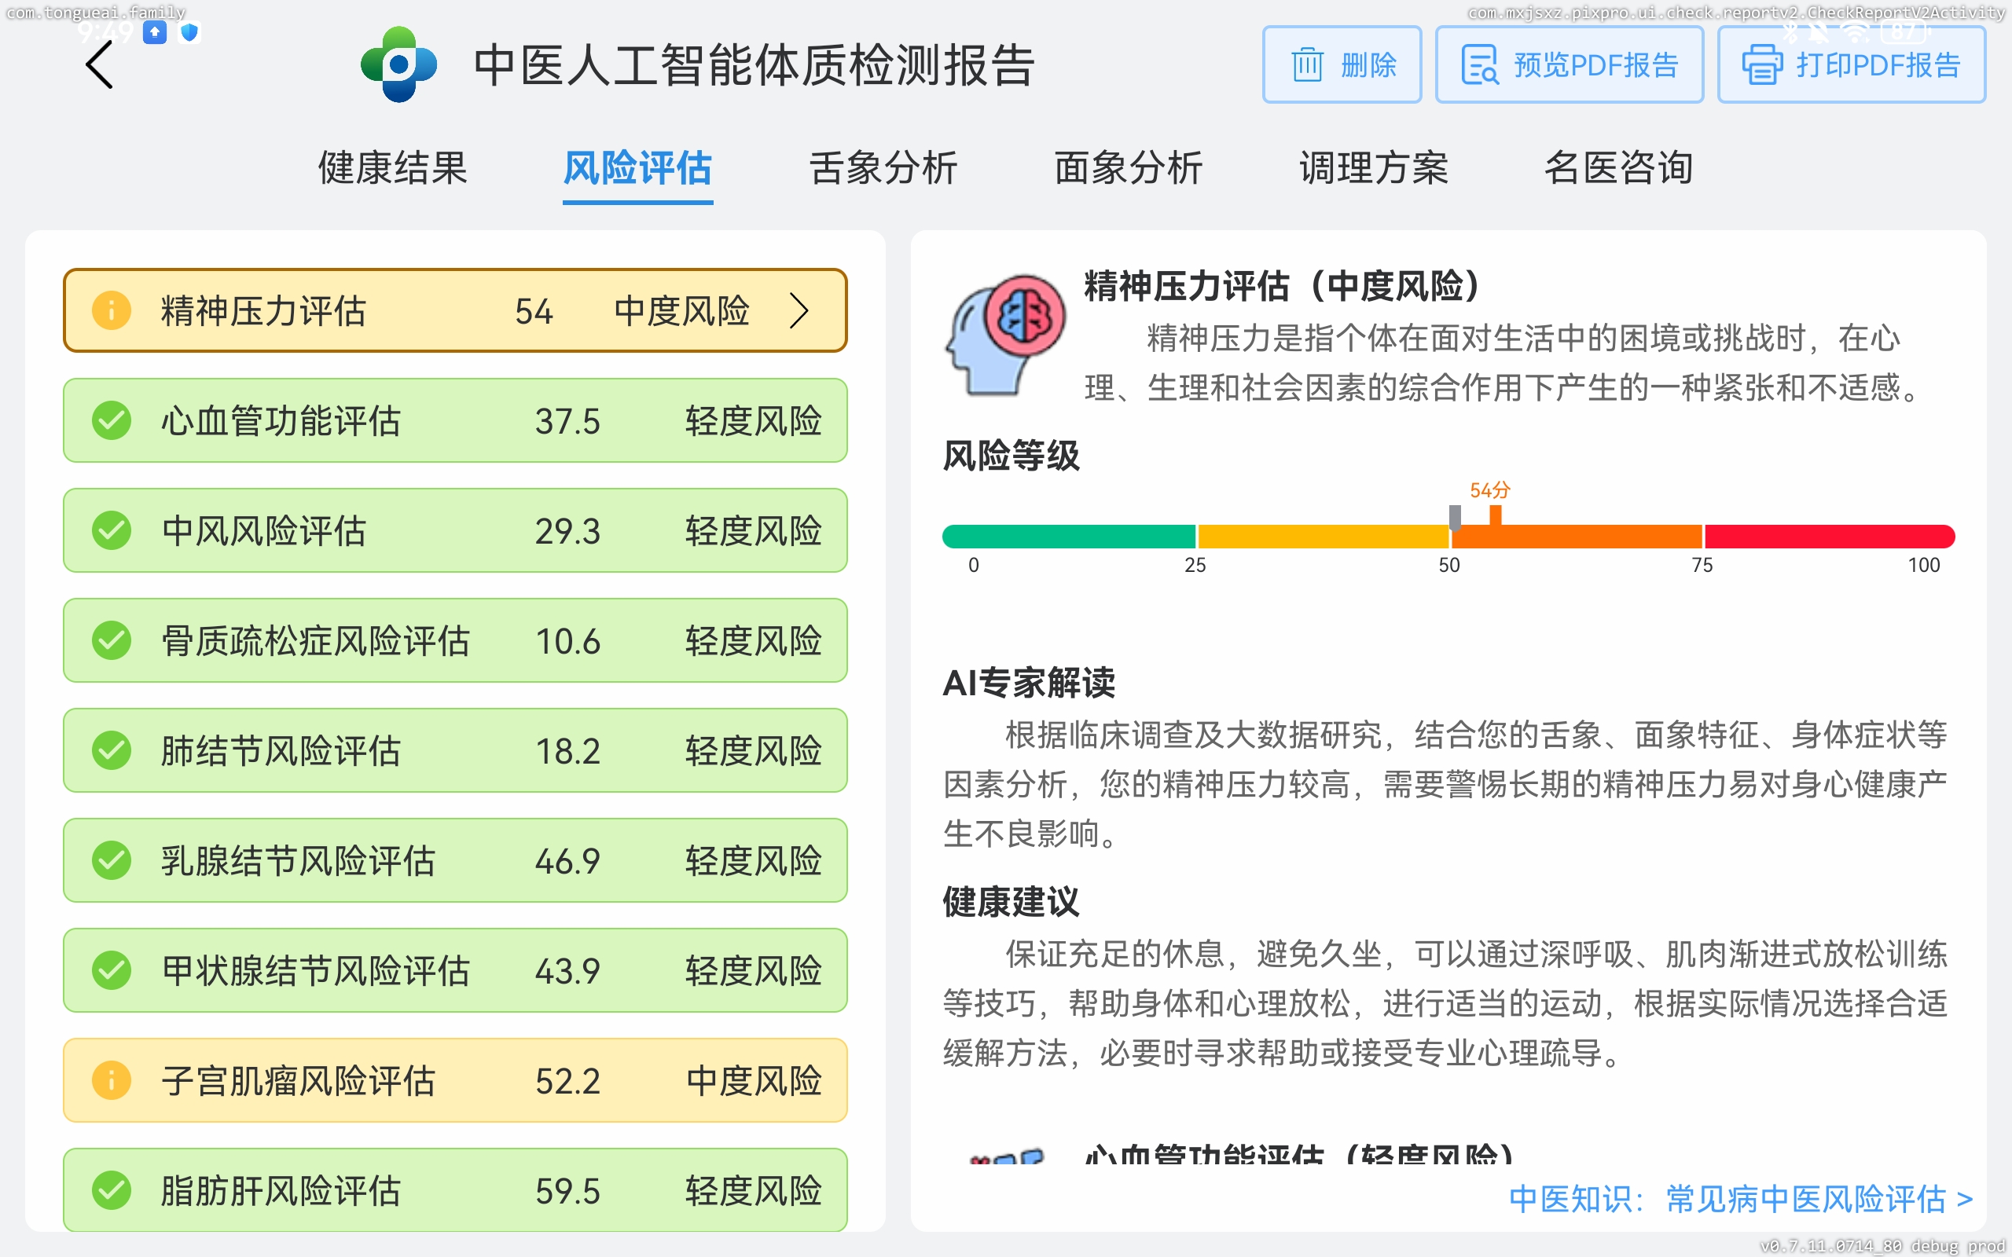
Task: Click the score 59.5 in 脂肪肝 row
Action: (567, 1191)
